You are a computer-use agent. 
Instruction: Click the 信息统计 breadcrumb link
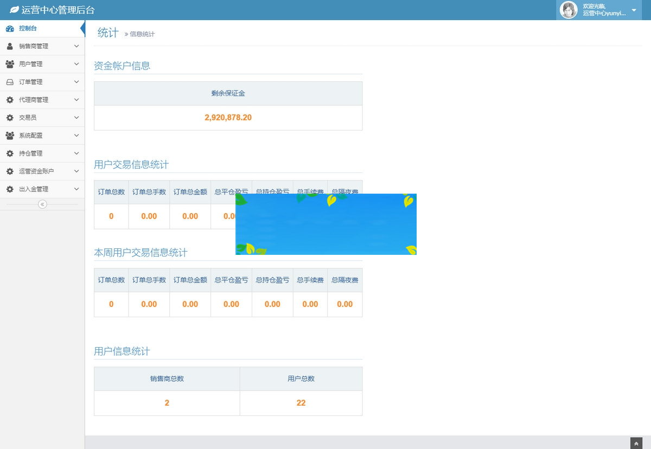(141, 34)
